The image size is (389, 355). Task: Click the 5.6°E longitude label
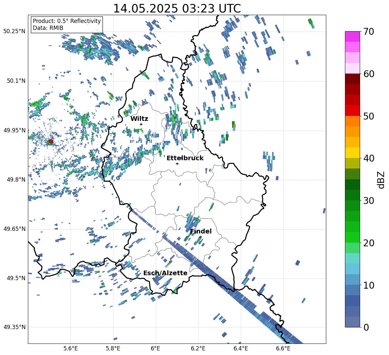point(71,348)
